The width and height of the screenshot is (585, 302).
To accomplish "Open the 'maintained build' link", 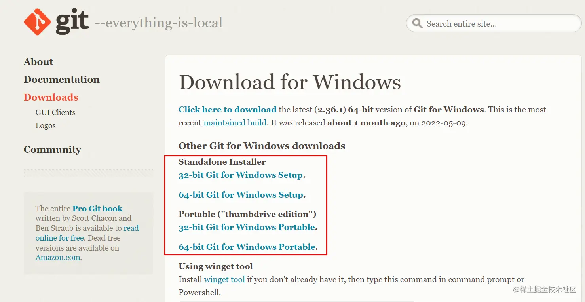I will click(235, 123).
